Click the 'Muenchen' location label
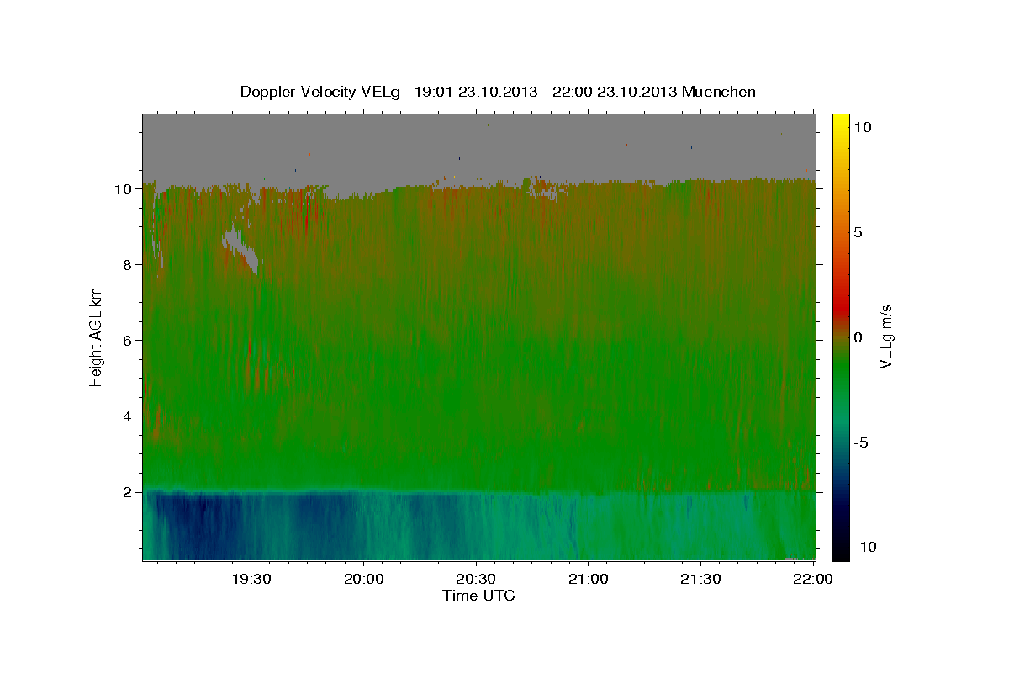This screenshot has height=673, width=1009. tap(720, 92)
